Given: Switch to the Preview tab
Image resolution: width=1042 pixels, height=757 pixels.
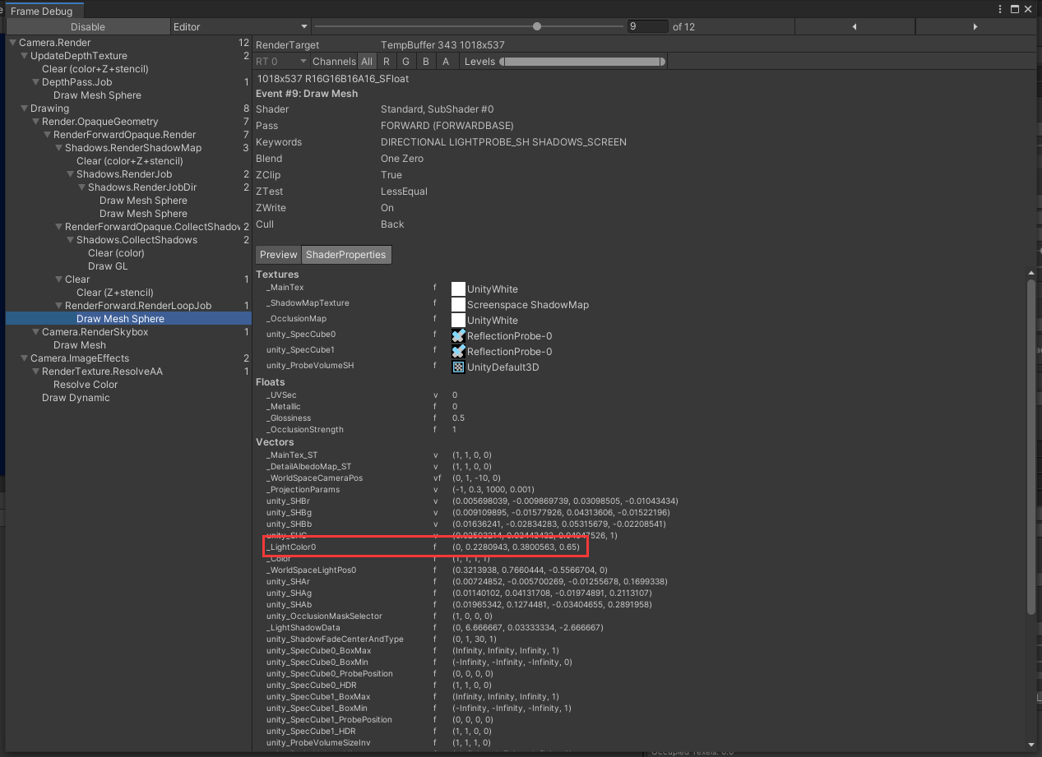Looking at the screenshot, I should click(279, 255).
